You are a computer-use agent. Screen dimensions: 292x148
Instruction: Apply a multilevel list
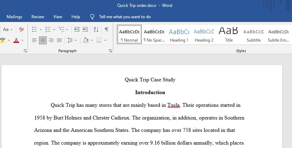[61, 29]
